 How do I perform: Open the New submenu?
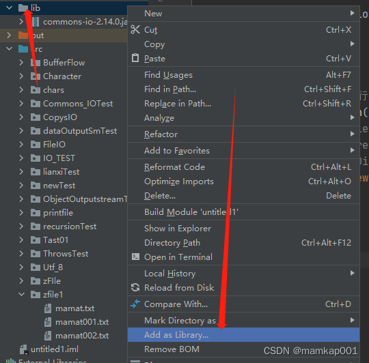coord(243,14)
